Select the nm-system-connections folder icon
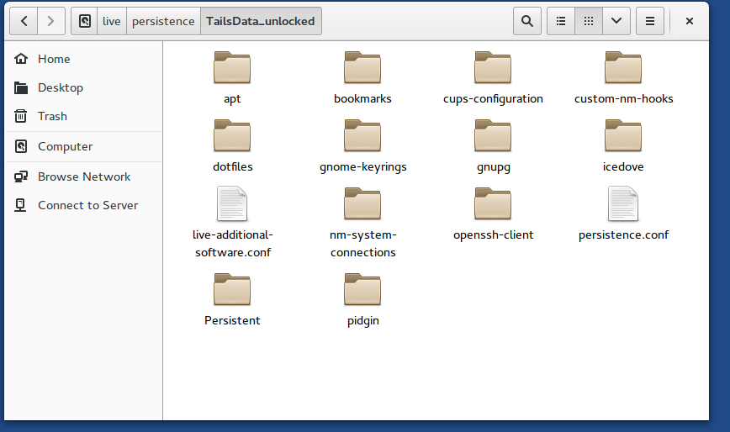 (x=362, y=203)
